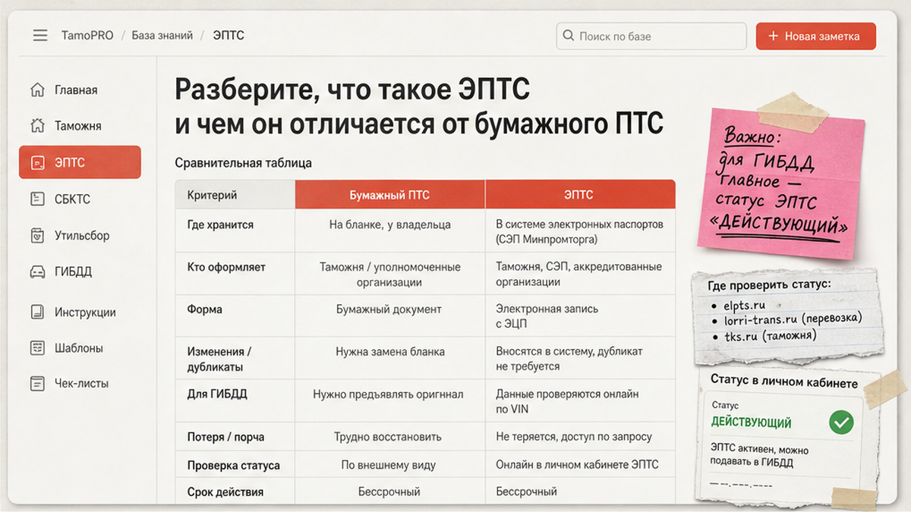
Task: Open the hamburger menu icon
Action: coord(40,36)
